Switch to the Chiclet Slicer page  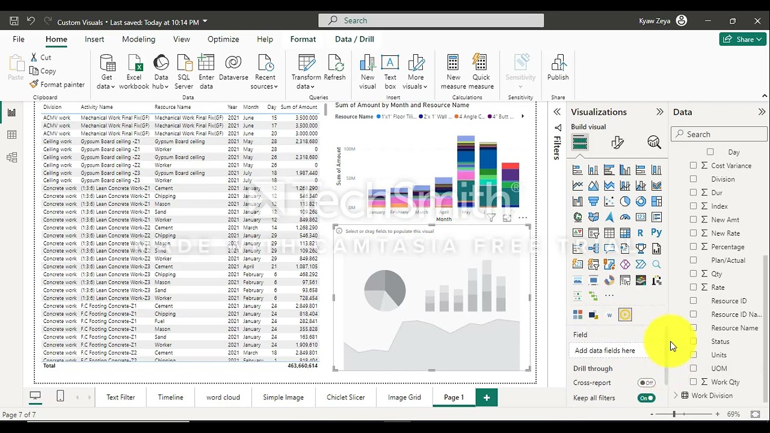pyautogui.click(x=346, y=398)
